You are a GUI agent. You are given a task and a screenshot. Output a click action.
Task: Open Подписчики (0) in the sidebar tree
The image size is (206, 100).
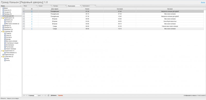[x=9, y=55]
